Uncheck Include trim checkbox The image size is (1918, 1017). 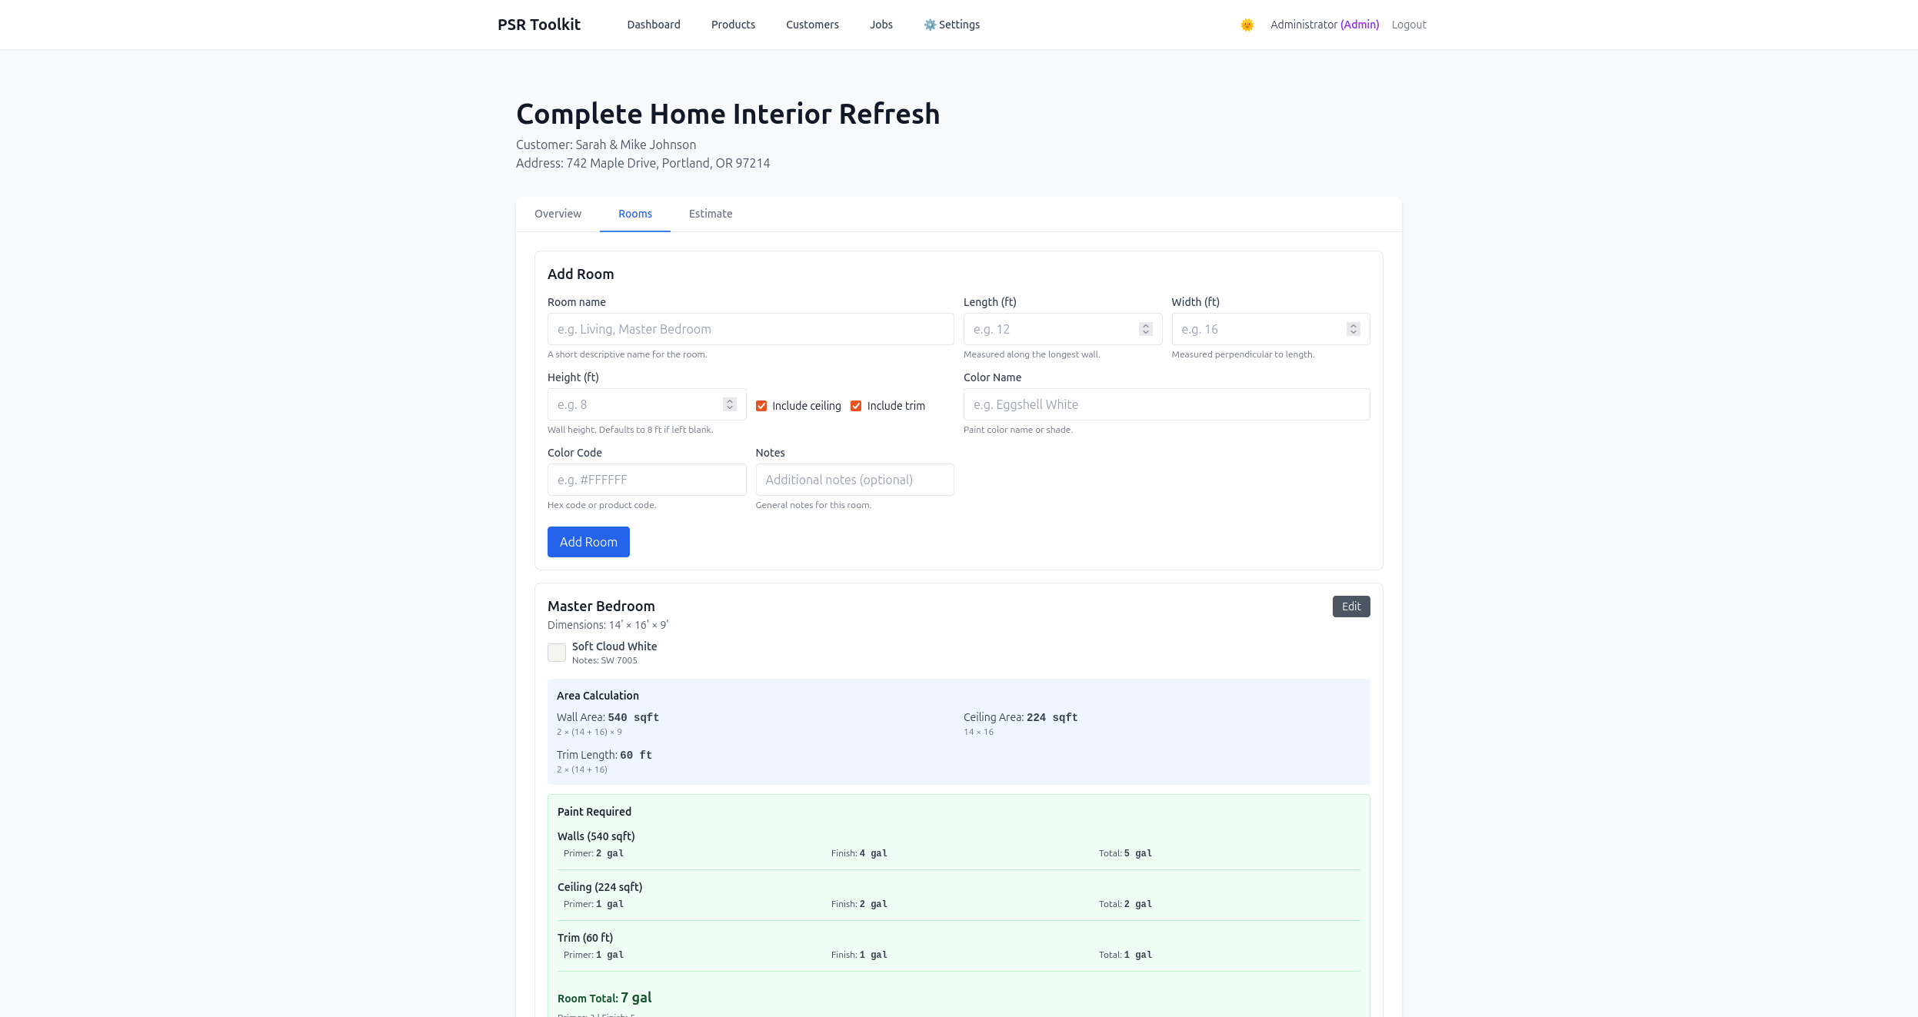point(856,406)
